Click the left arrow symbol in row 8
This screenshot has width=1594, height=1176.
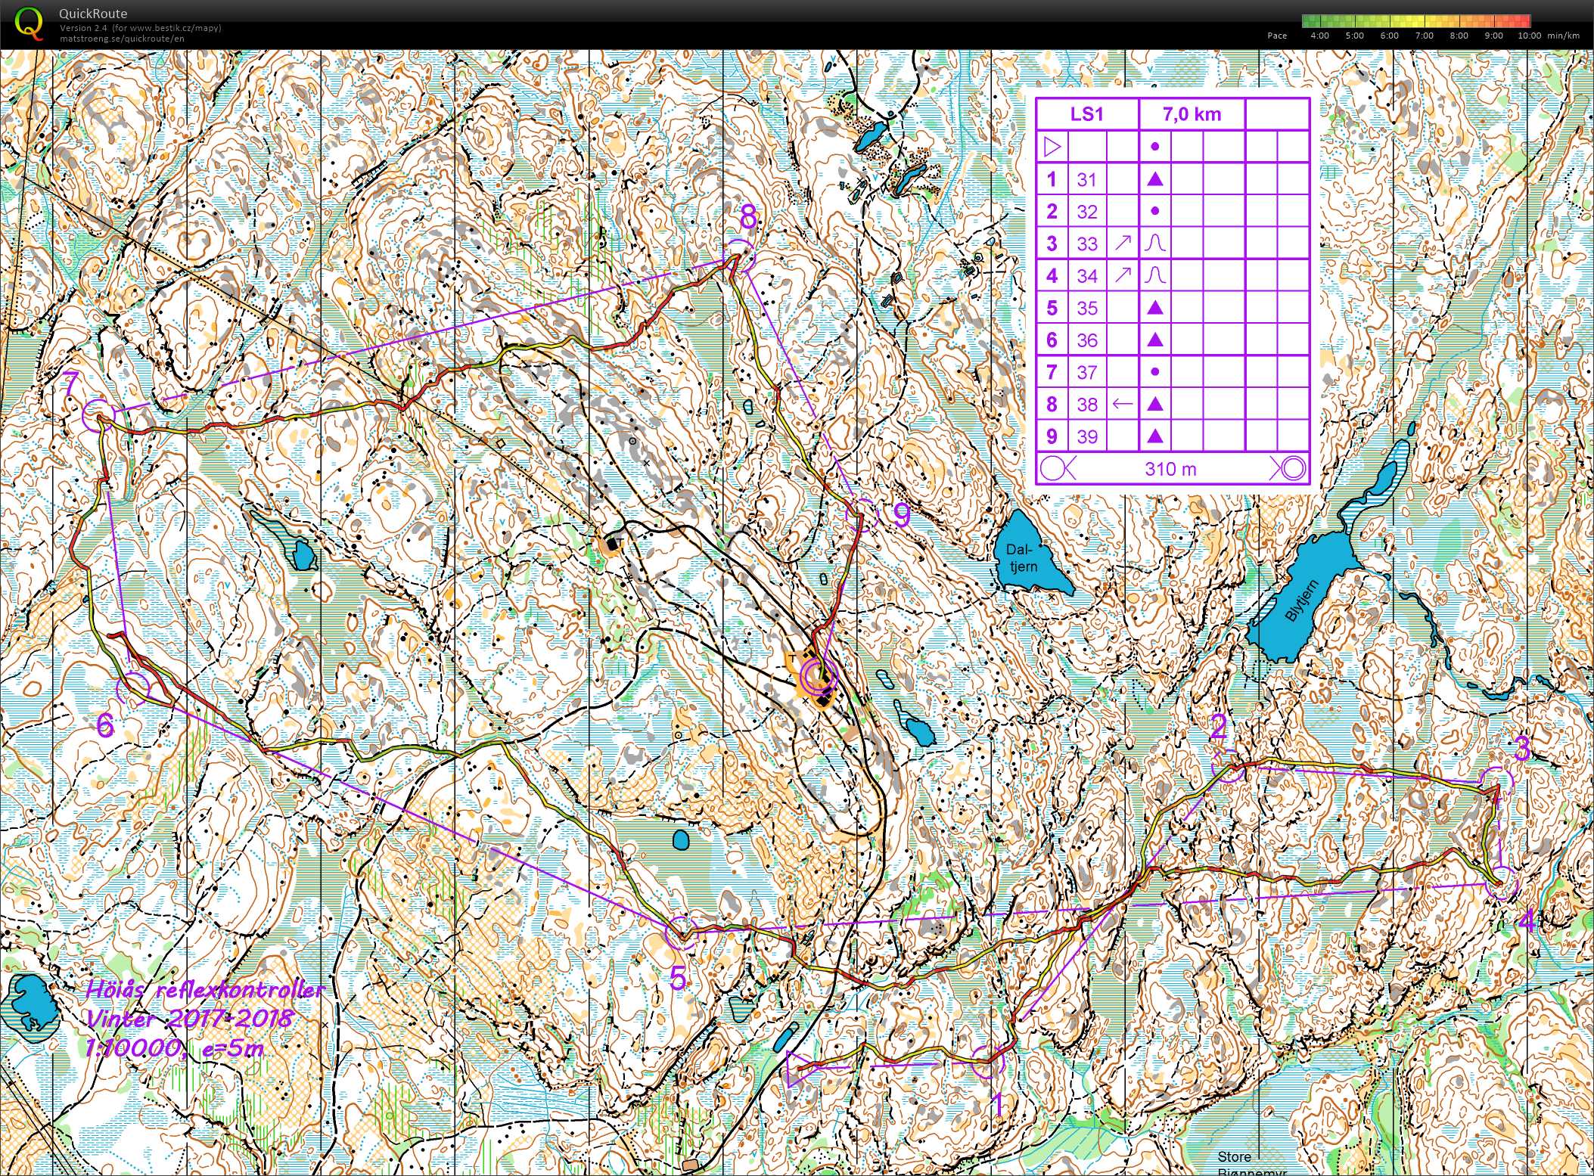point(1122,404)
